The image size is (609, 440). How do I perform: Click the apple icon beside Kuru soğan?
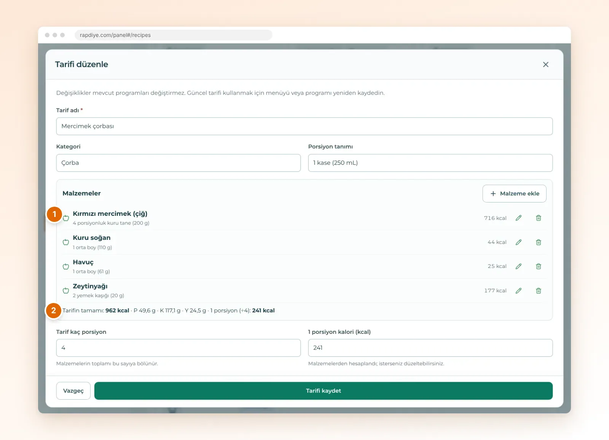point(66,242)
